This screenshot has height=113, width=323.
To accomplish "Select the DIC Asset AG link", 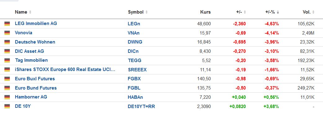I will 29,51.
